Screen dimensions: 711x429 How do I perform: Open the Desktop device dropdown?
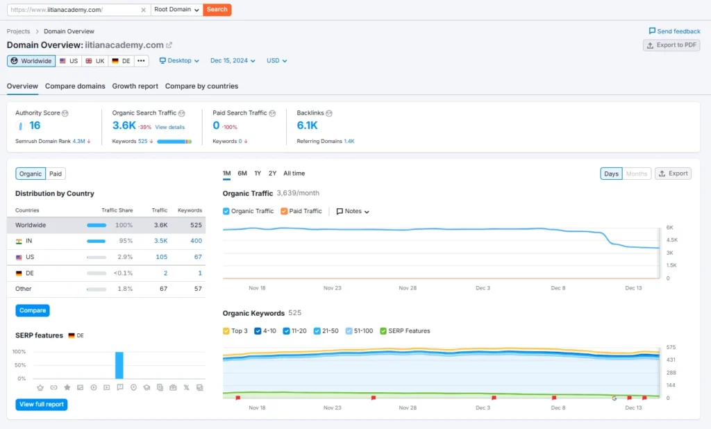point(179,61)
